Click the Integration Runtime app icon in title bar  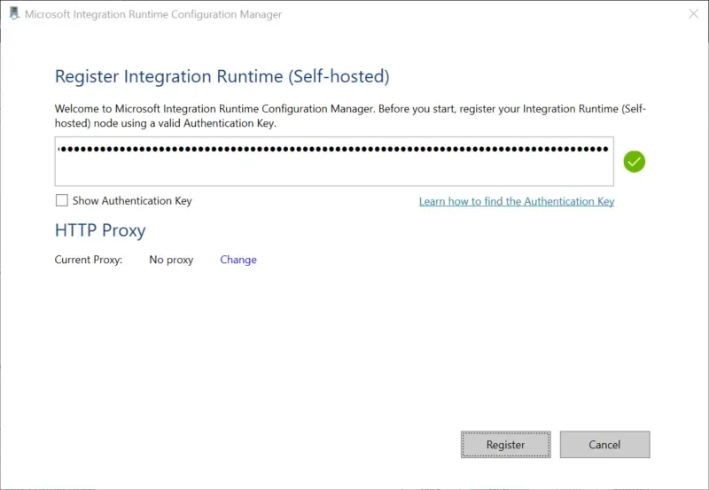coord(13,14)
